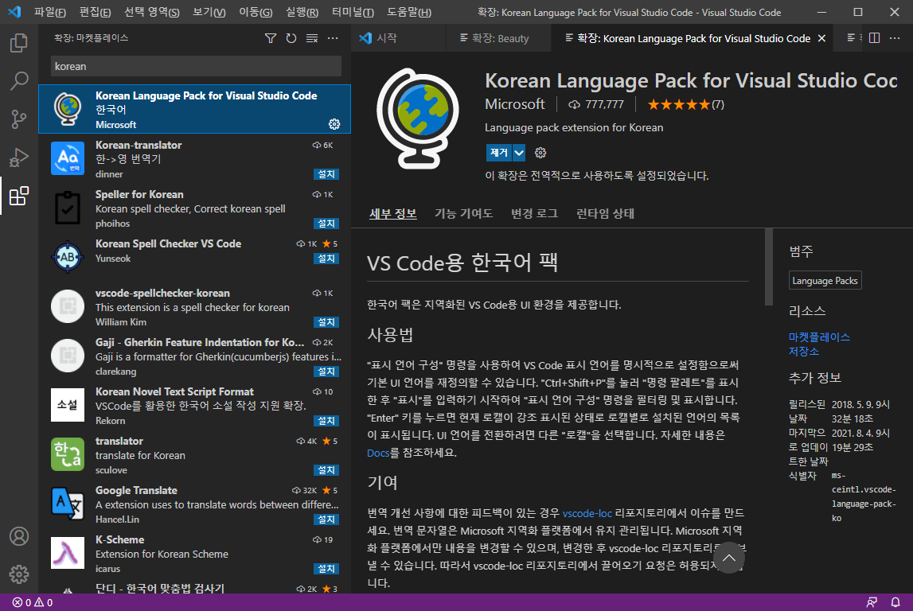The image size is (913, 611).
Task: Open the 마켓플레이스 resource link
Action: (x=819, y=337)
